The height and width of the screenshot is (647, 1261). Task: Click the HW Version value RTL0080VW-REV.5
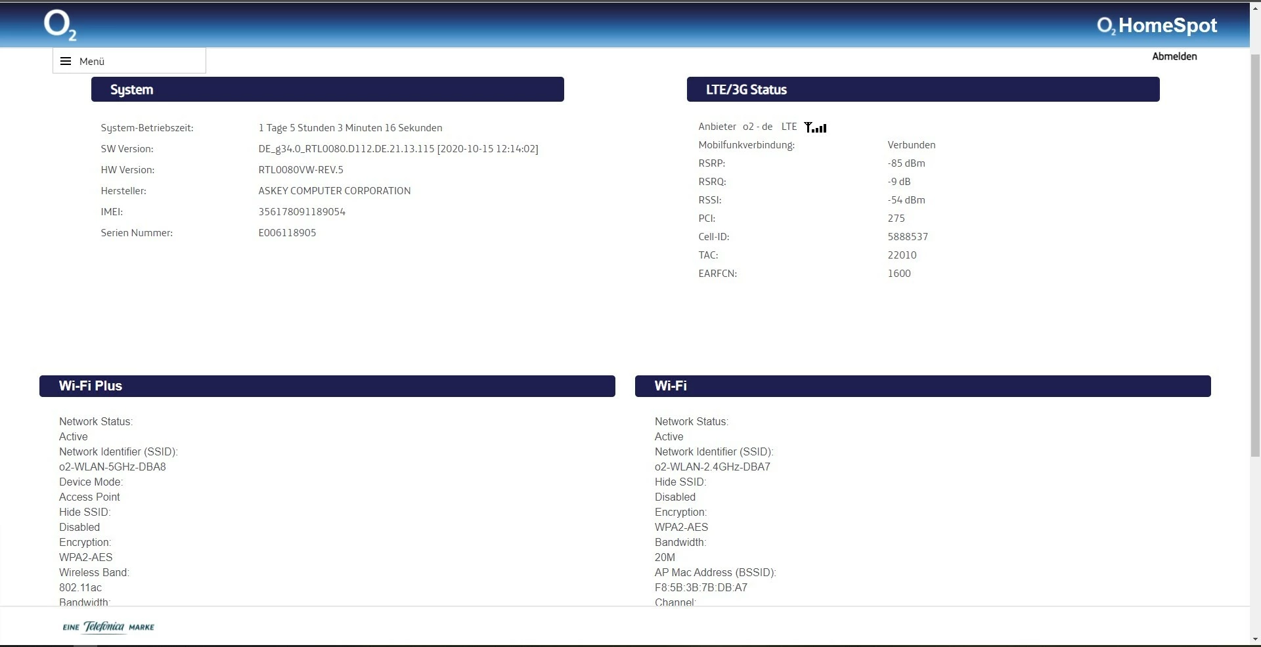click(301, 170)
